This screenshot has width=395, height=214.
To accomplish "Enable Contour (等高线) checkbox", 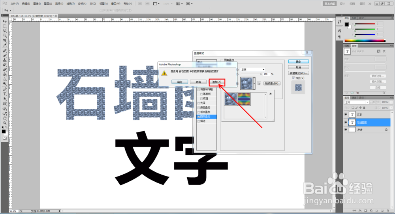I will [201, 94].
